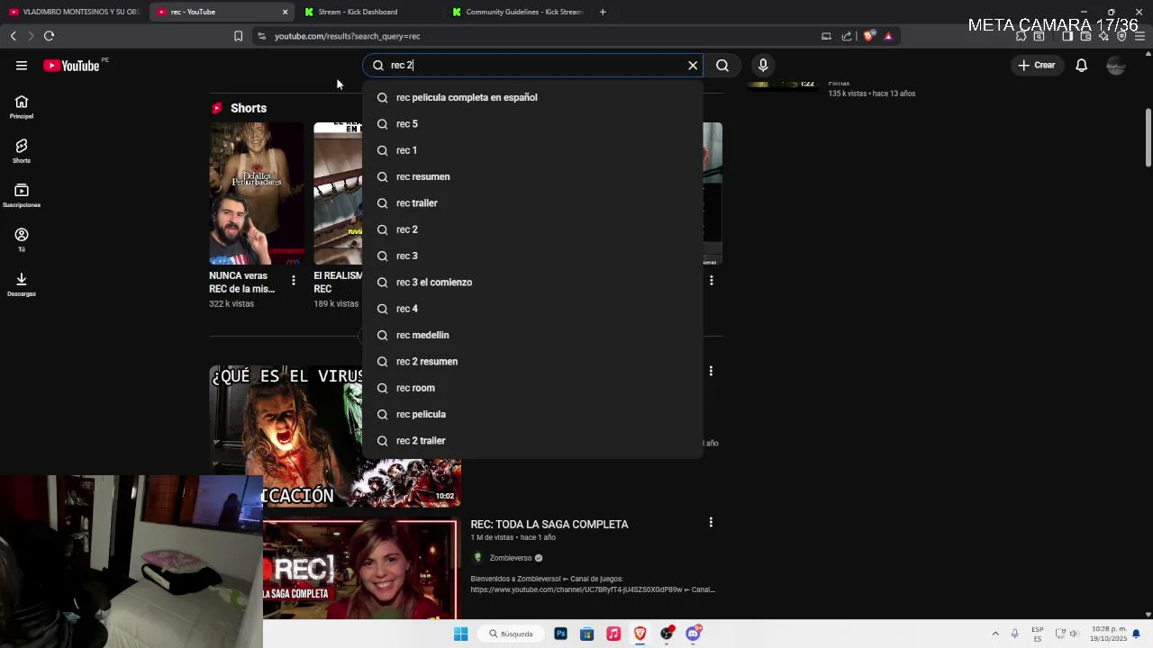Clear the search box with the X

(693, 65)
